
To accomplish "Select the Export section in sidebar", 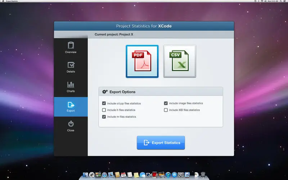I will [x=71, y=107].
